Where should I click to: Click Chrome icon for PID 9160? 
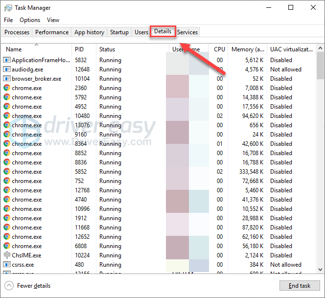(7, 135)
